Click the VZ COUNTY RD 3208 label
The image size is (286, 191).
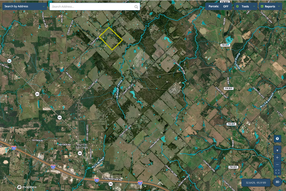click(179, 67)
